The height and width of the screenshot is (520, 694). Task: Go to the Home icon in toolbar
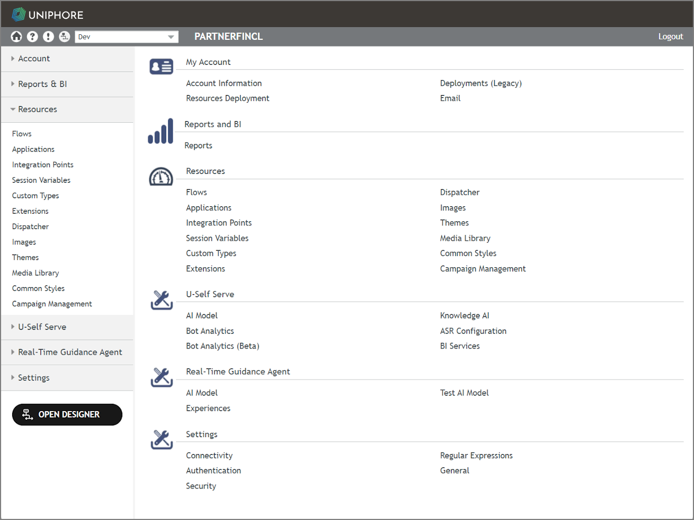(x=16, y=37)
